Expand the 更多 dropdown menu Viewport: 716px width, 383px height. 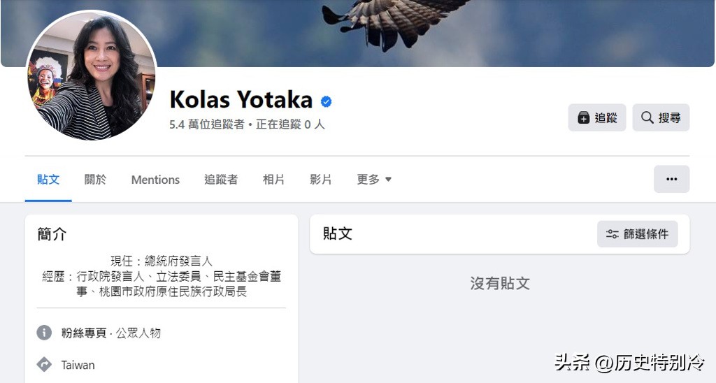point(374,180)
